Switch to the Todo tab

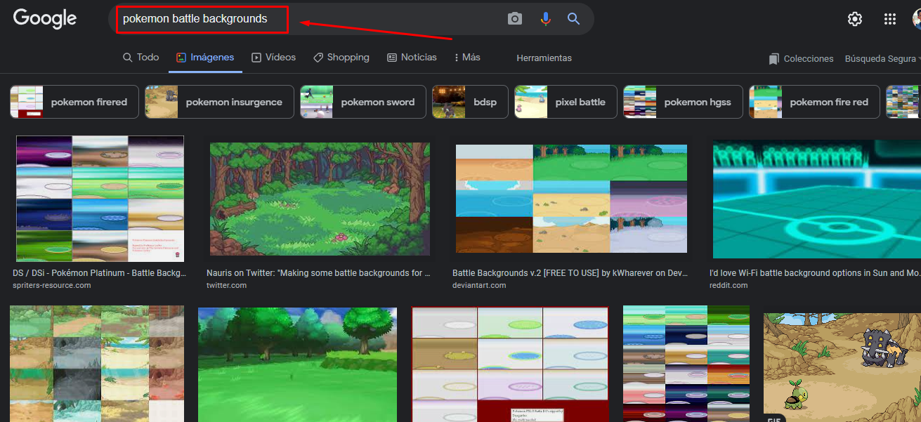tap(141, 58)
